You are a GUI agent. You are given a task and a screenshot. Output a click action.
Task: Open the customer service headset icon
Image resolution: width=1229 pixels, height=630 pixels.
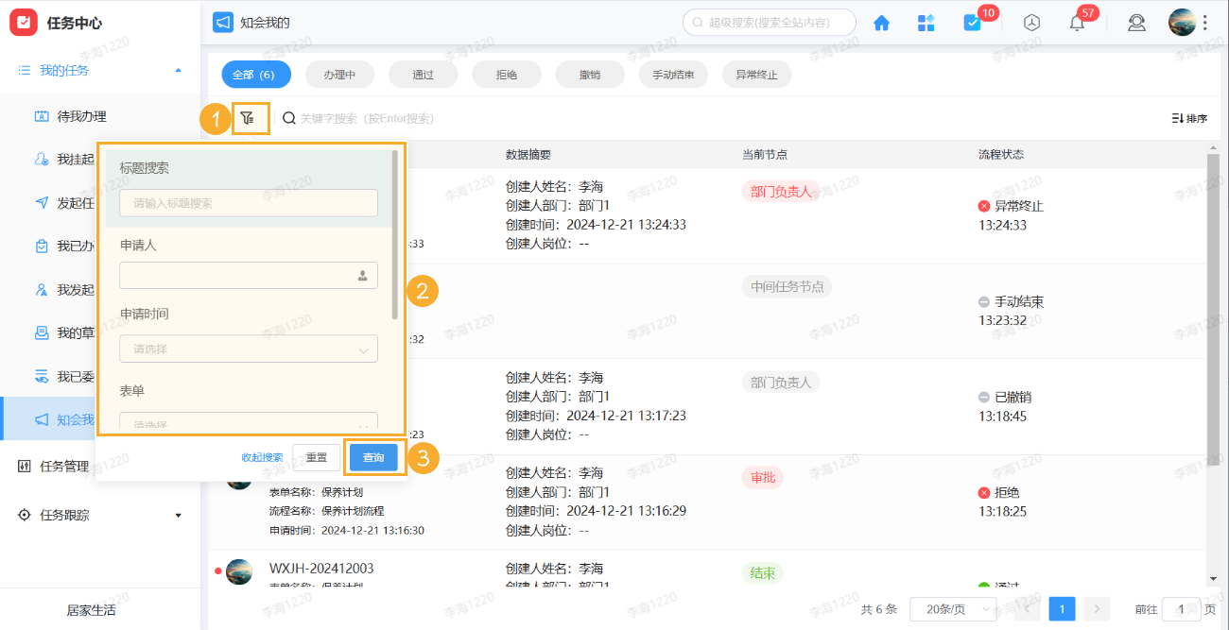(x=1136, y=22)
